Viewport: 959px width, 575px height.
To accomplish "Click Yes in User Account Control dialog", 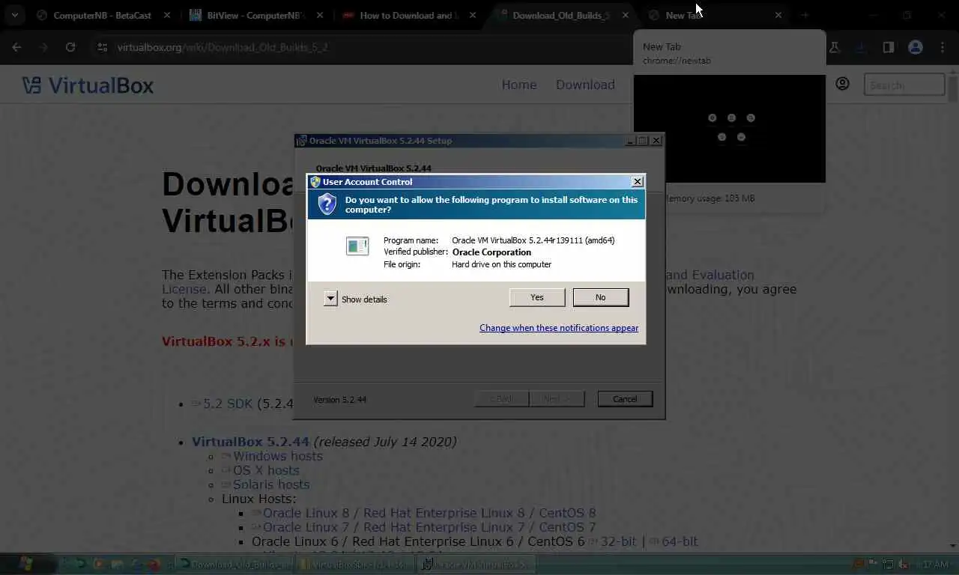I will click(x=537, y=297).
